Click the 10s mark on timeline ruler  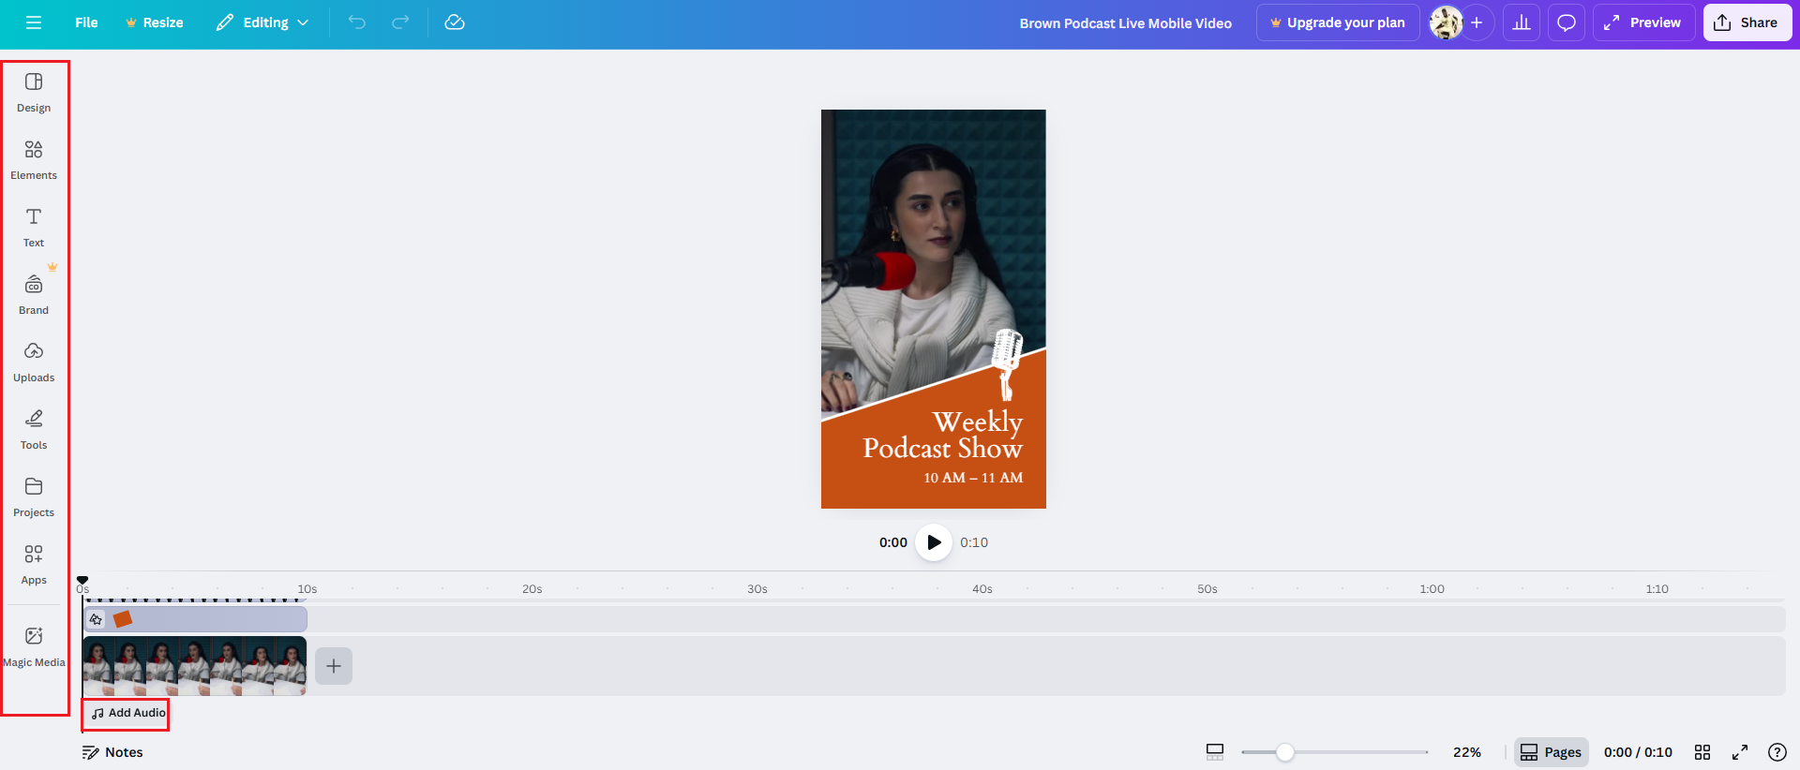point(307,589)
